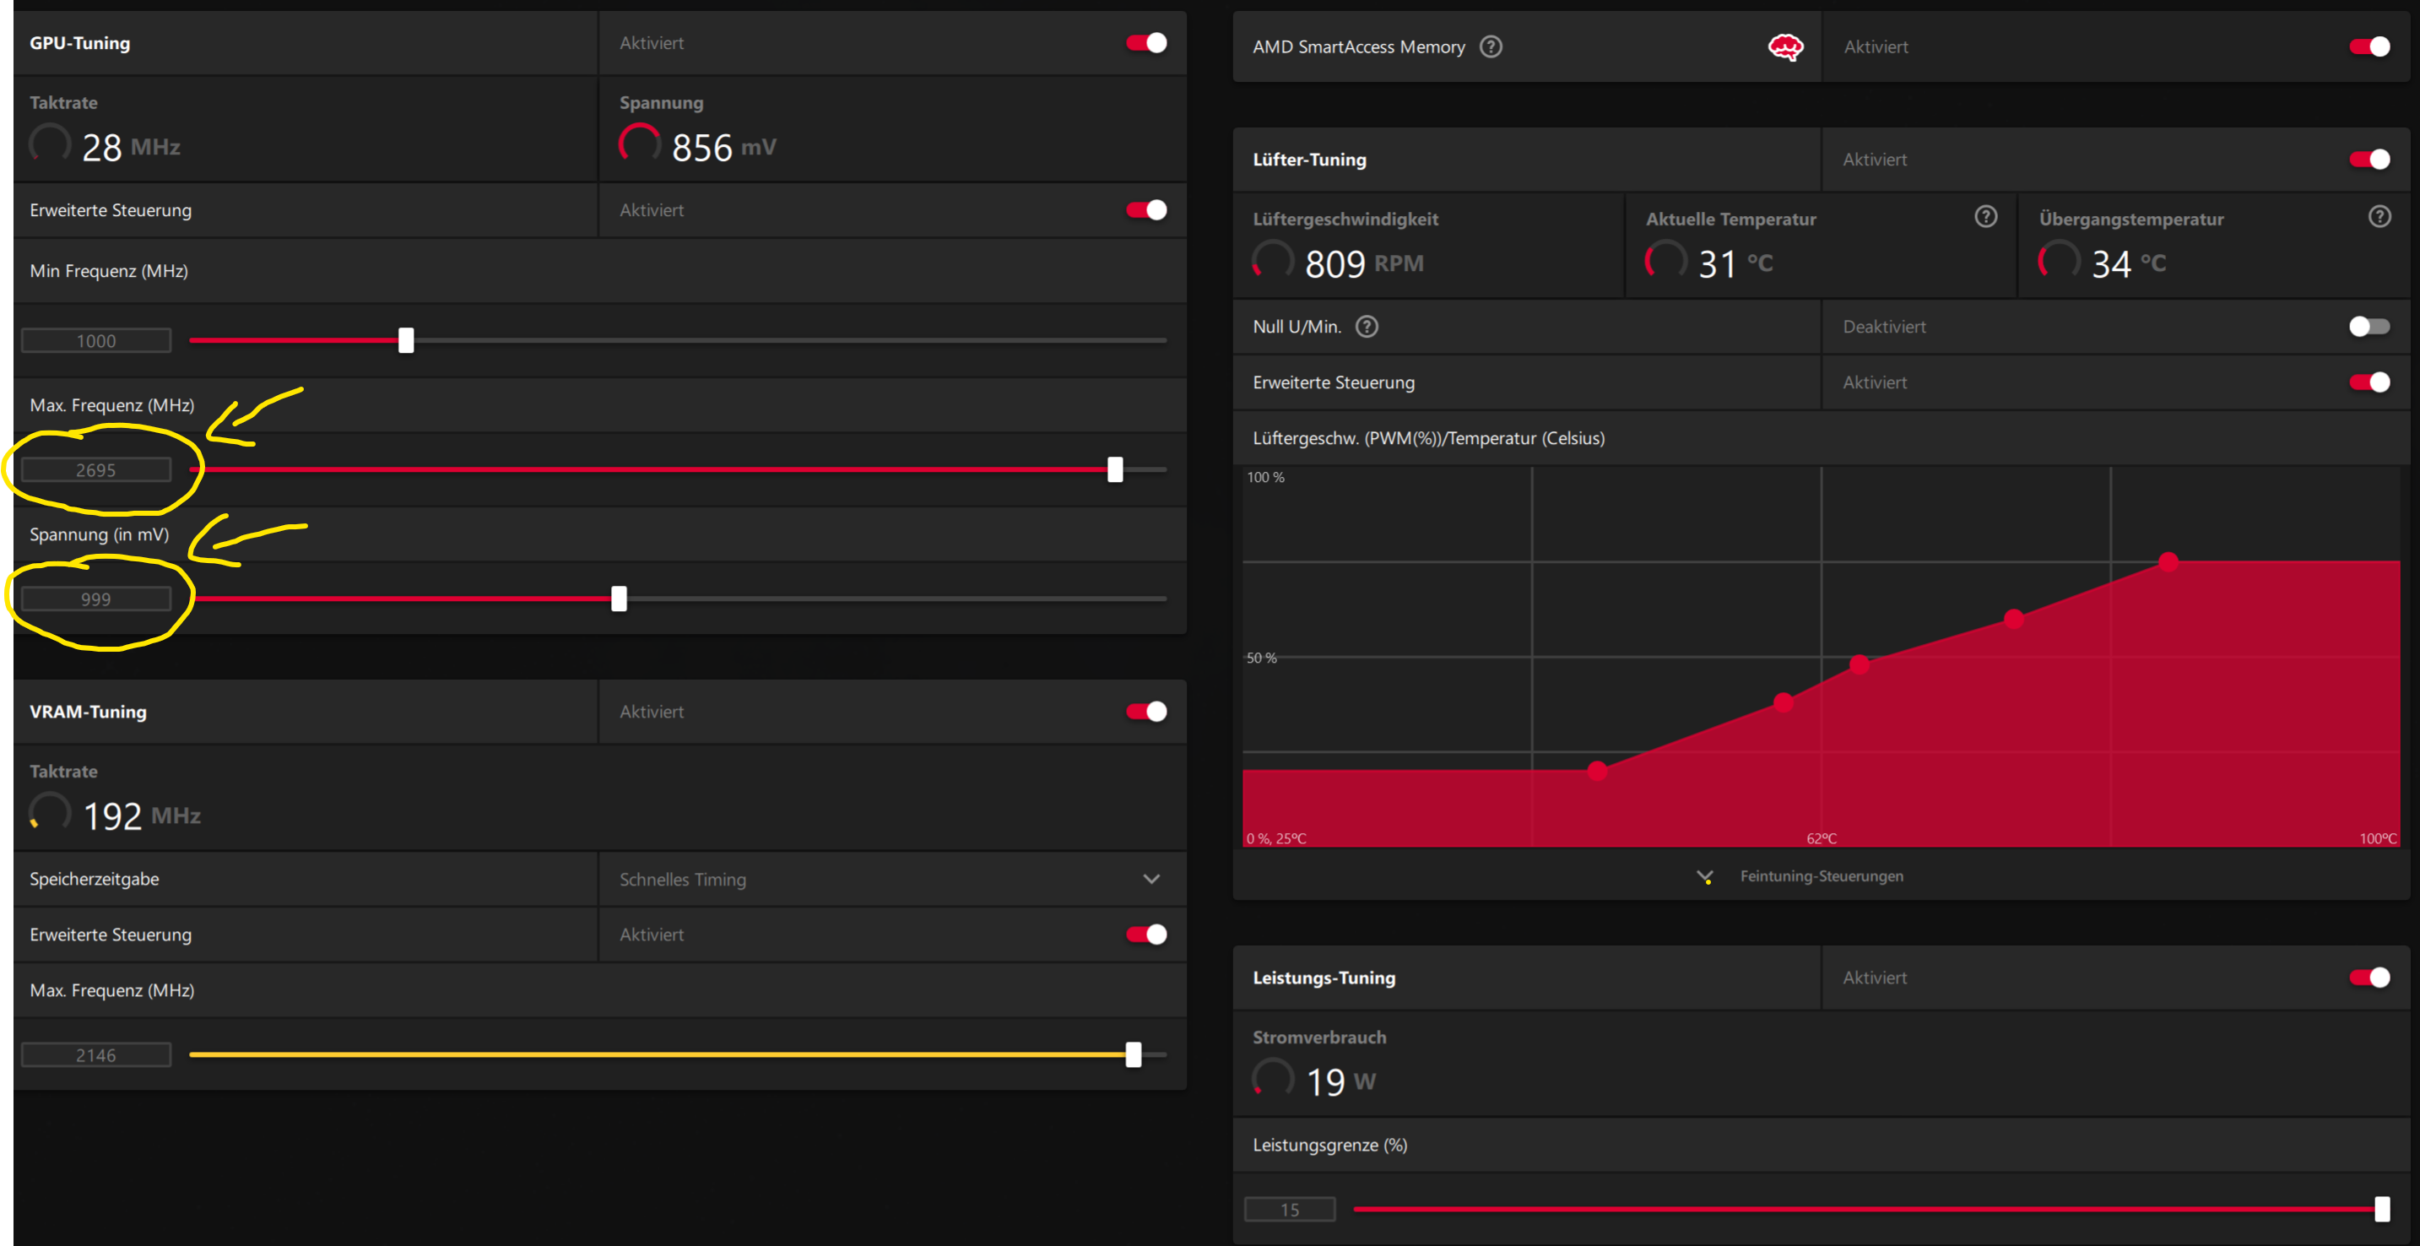Click the Speicherzeitgabe dropdown arrow
The image size is (2420, 1246).
coord(1150,880)
